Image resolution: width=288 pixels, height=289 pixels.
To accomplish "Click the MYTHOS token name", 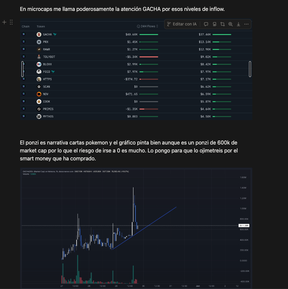I will [48, 116].
